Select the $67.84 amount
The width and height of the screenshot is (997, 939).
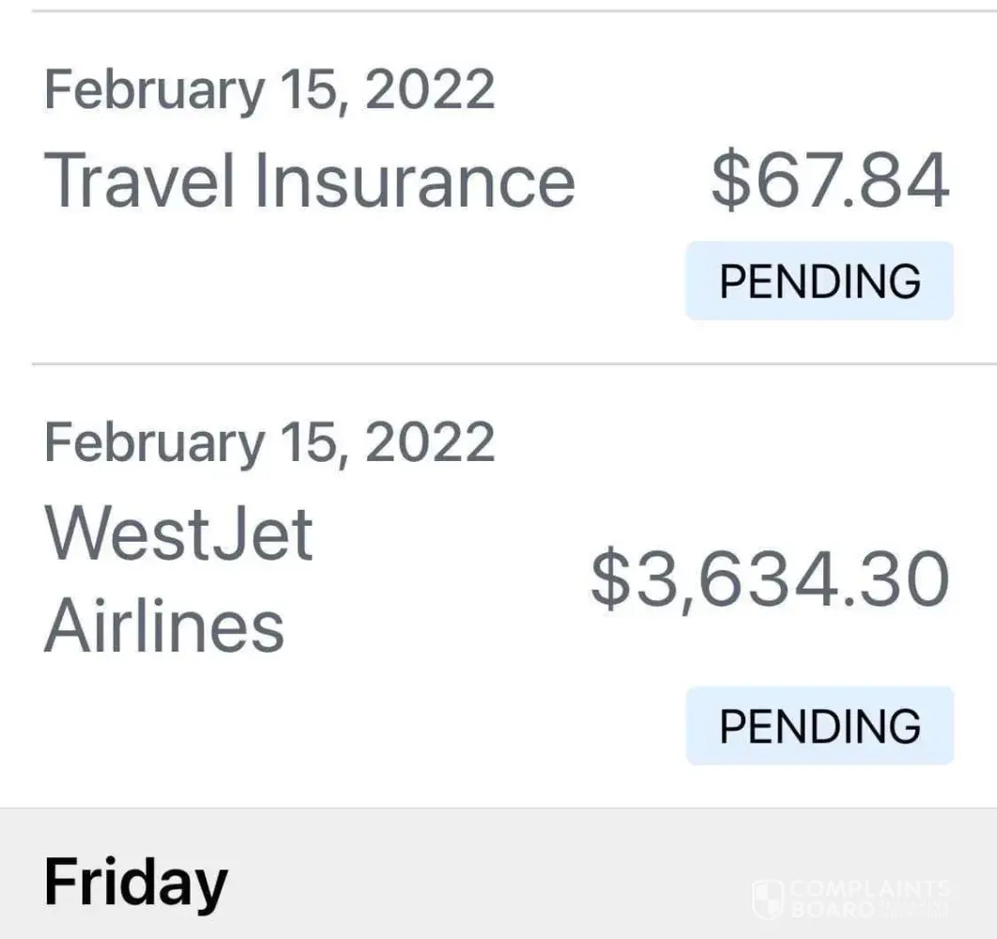point(830,180)
